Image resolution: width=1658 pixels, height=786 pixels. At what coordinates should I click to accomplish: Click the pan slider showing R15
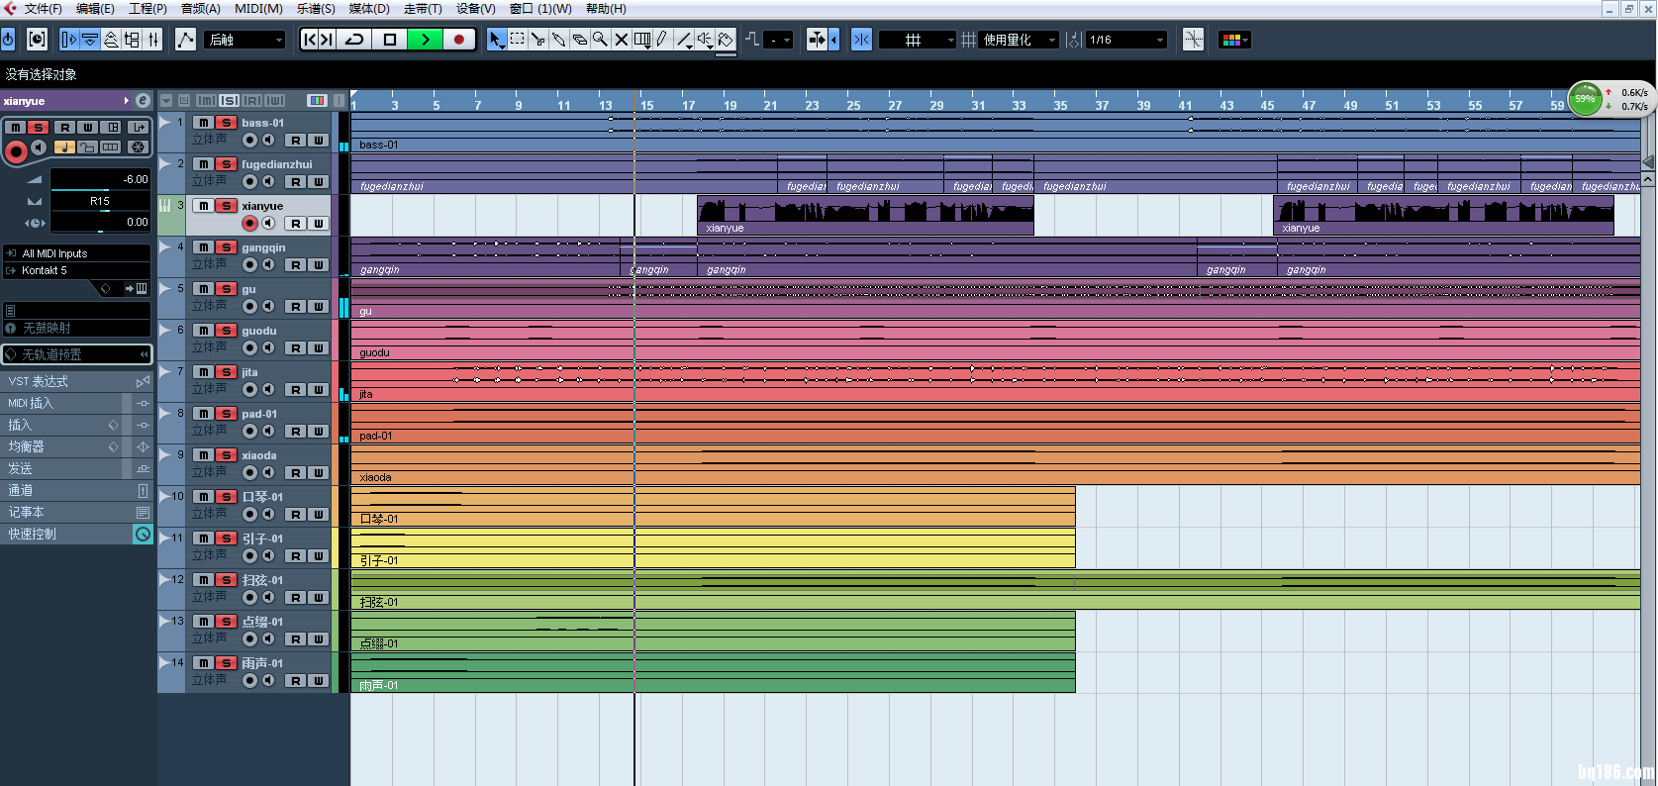[100, 201]
